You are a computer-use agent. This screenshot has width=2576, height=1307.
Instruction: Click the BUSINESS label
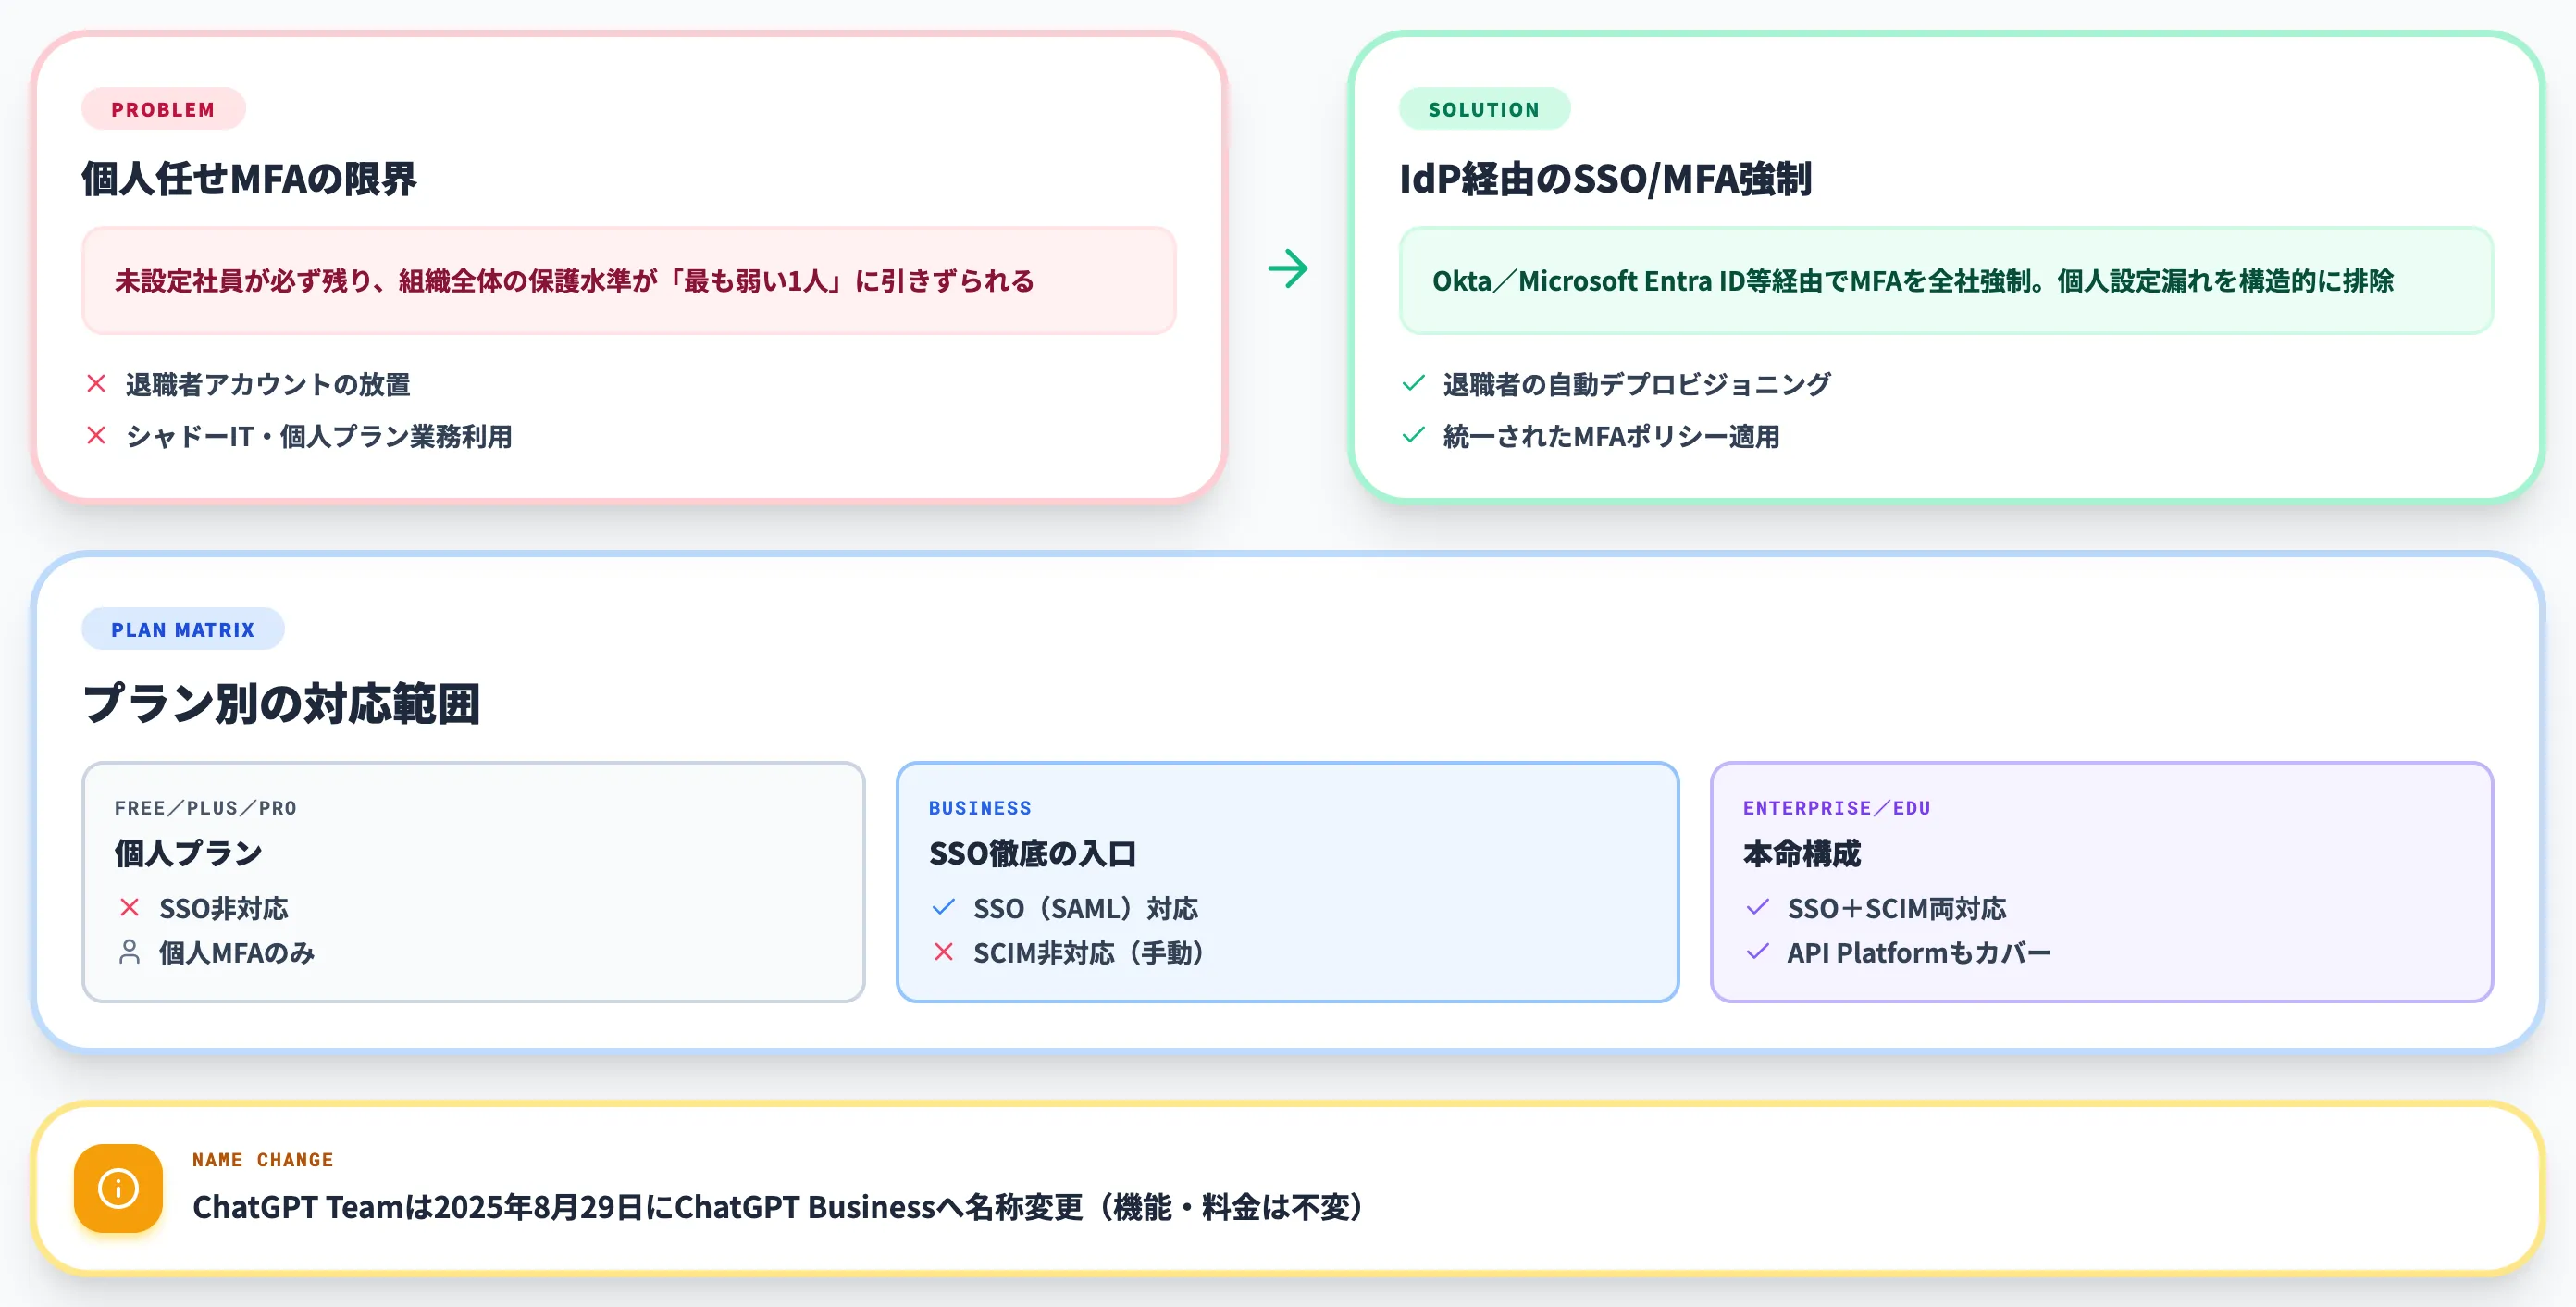[980, 808]
